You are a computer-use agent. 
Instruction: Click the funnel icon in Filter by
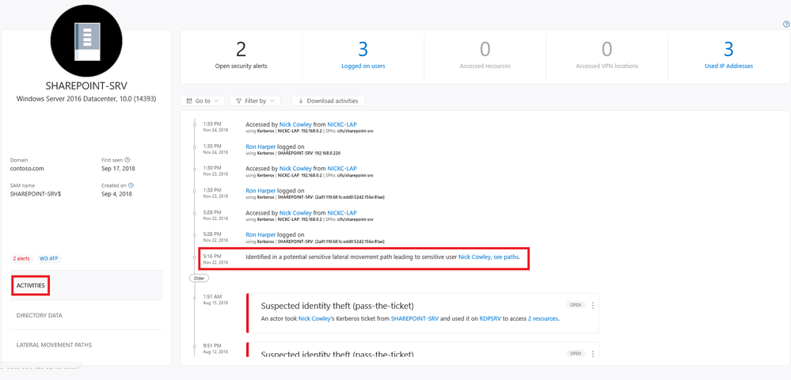(238, 101)
